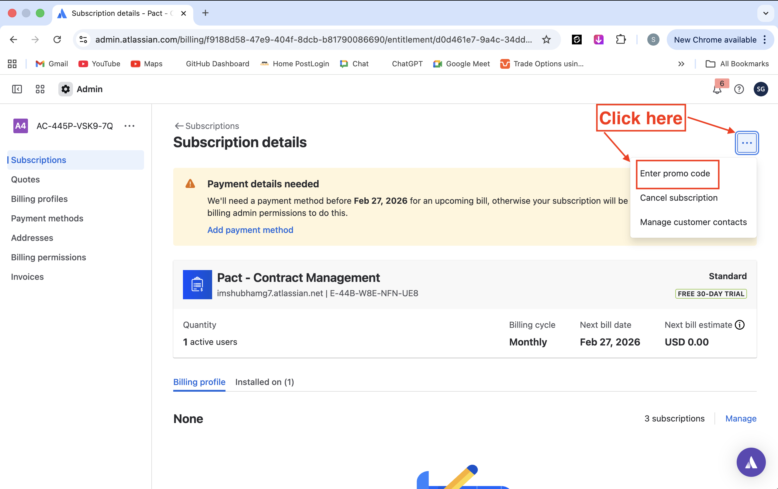This screenshot has width=778, height=489.
Task: Open Billing profiles in the sidebar
Action: click(x=39, y=199)
